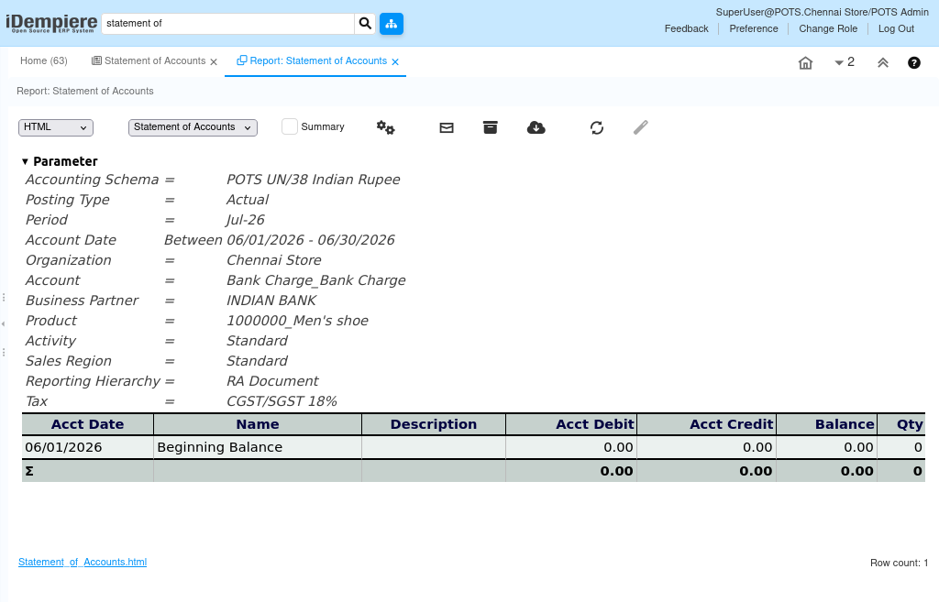This screenshot has height=602, width=939.
Task: Click the Acct Credit column header
Action: (x=707, y=424)
